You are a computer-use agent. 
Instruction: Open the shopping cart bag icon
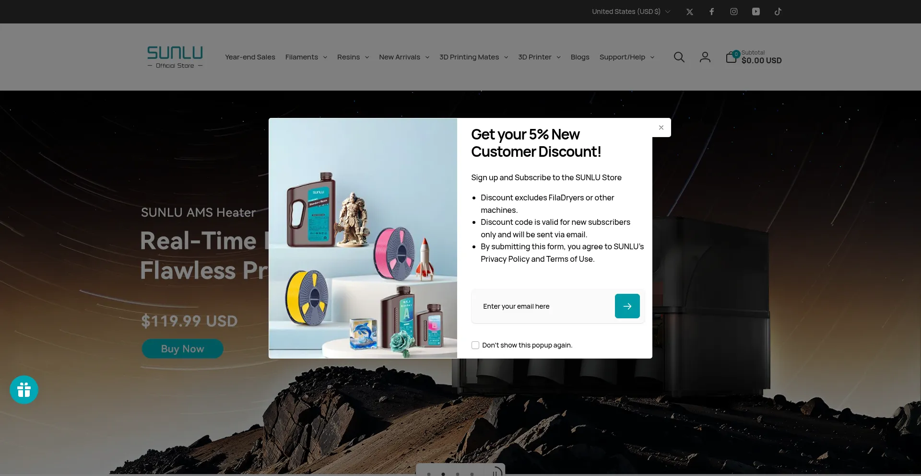tap(731, 58)
